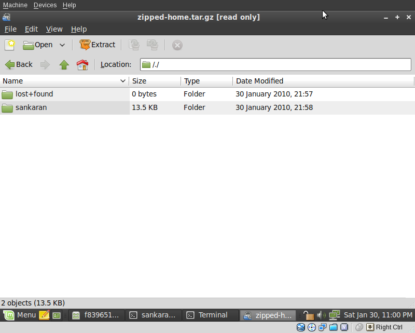The height and width of the screenshot is (333, 415).
Task: Open the dropdown arrow next to Open
Action: tap(62, 45)
